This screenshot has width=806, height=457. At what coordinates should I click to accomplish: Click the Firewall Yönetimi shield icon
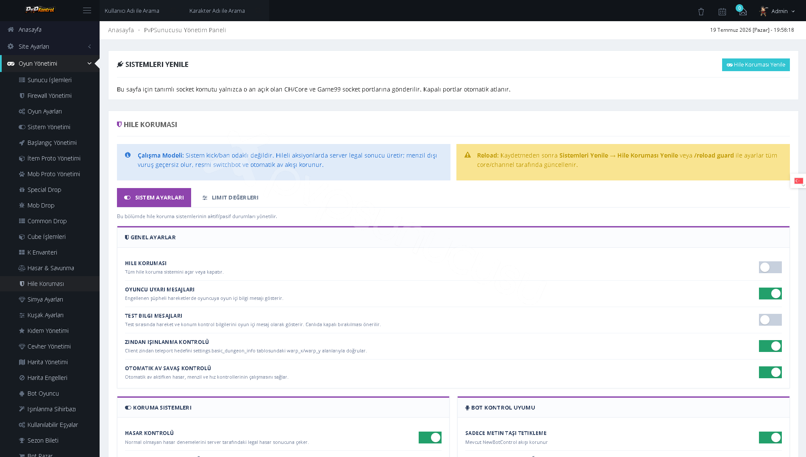click(x=22, y=96)
